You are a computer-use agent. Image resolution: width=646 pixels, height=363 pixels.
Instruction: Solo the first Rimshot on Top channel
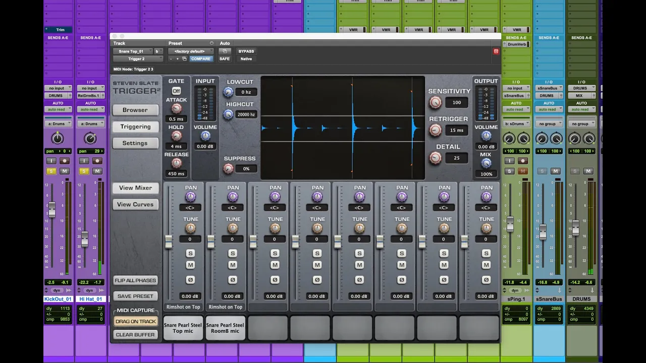point(190,253)
